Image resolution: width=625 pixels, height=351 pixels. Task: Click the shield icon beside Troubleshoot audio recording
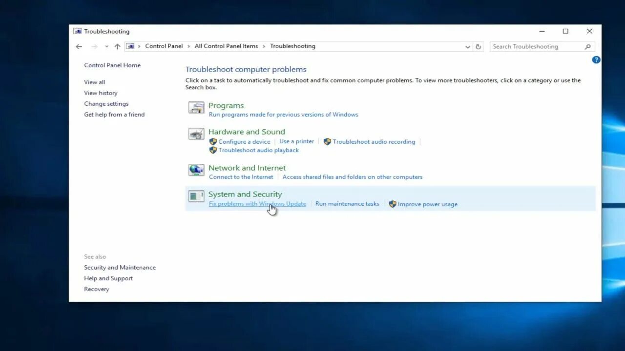click(327, 142)
